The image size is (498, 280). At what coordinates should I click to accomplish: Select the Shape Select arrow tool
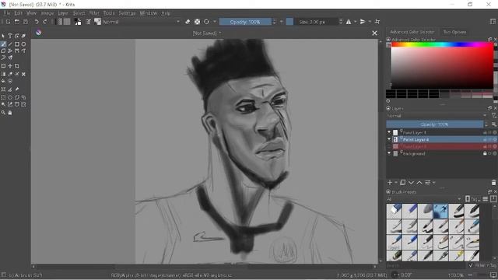pyautogui.click(x=3, y=36)
